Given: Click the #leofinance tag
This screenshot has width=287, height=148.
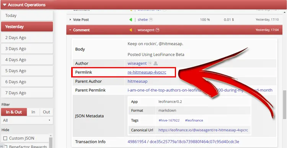Looking at the screenshot, I should 194,120.
